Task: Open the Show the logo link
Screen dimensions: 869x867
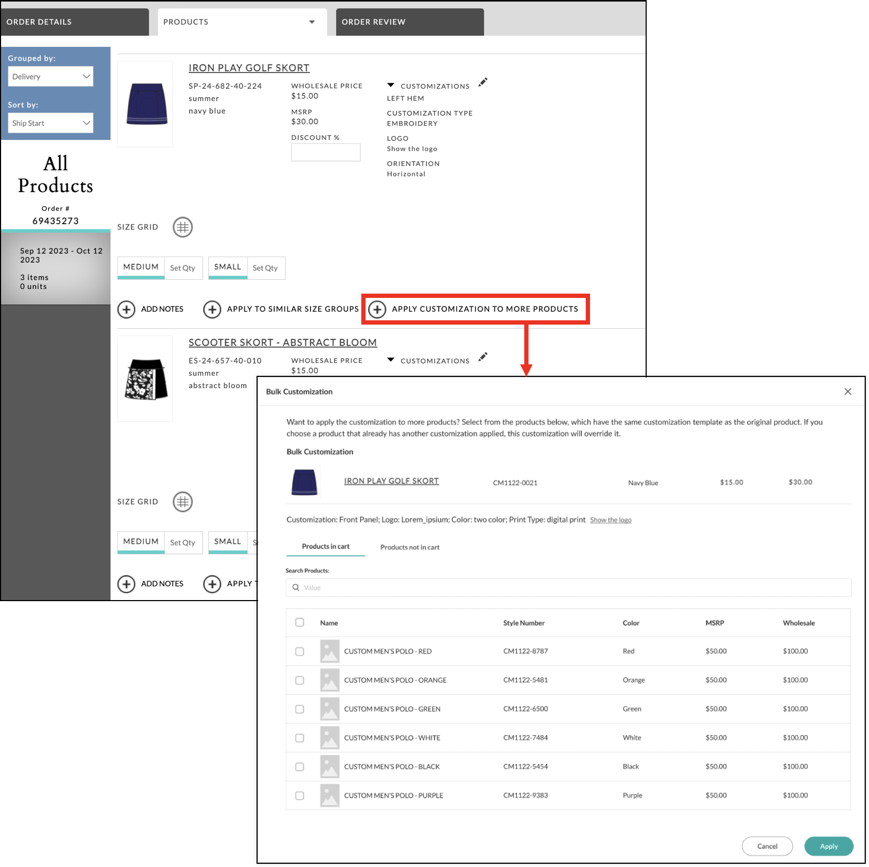Action: coord(610,519)
